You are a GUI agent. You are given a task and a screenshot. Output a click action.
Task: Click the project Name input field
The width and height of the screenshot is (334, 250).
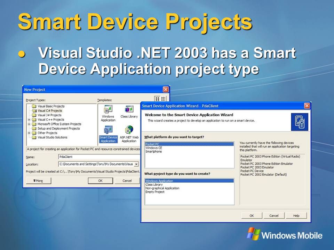click(x=99, y=157)
